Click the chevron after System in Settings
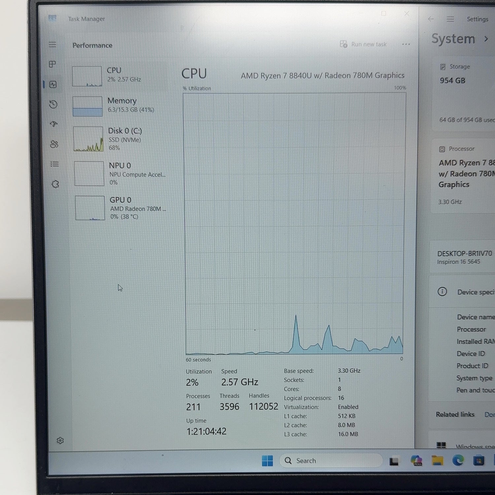 486,39
